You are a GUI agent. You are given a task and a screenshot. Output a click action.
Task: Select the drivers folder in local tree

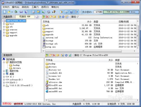pos(17,68)
